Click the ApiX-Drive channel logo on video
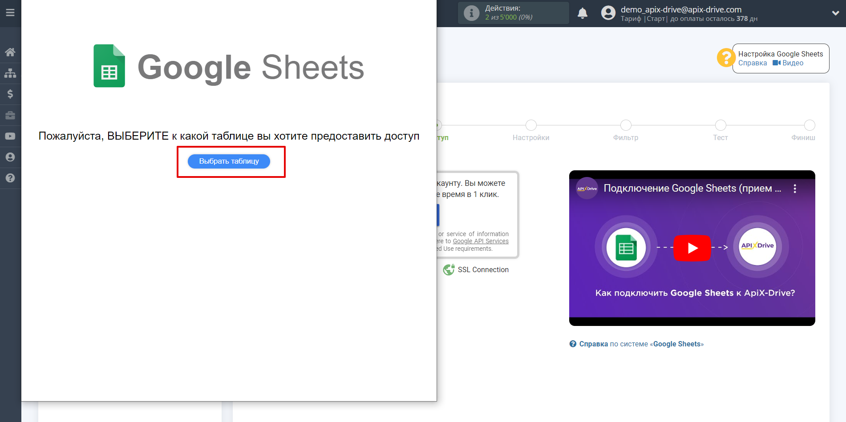 coord(587,189)
